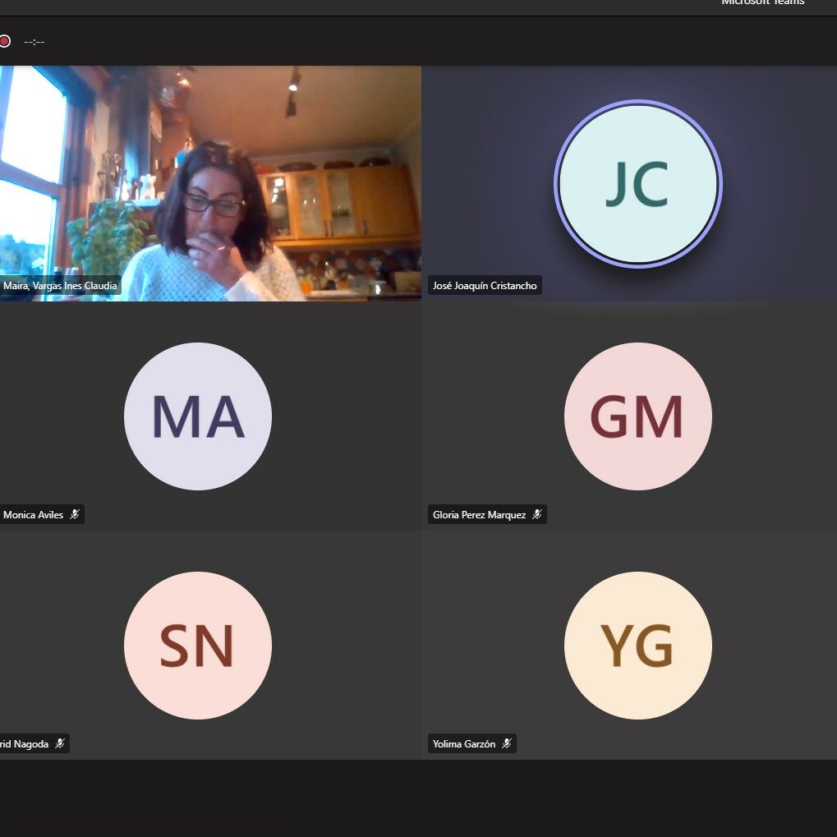Viewport: 837px width, 837px height.
Task: Click the Maira, Vargas Ines Claudia name tag
Action: tap(59, 286)
